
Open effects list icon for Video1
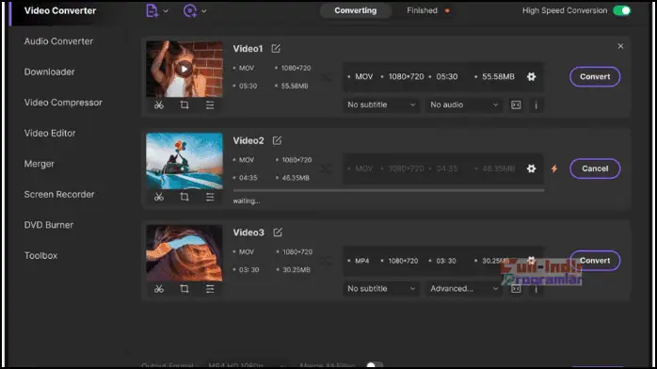point(210,104)
